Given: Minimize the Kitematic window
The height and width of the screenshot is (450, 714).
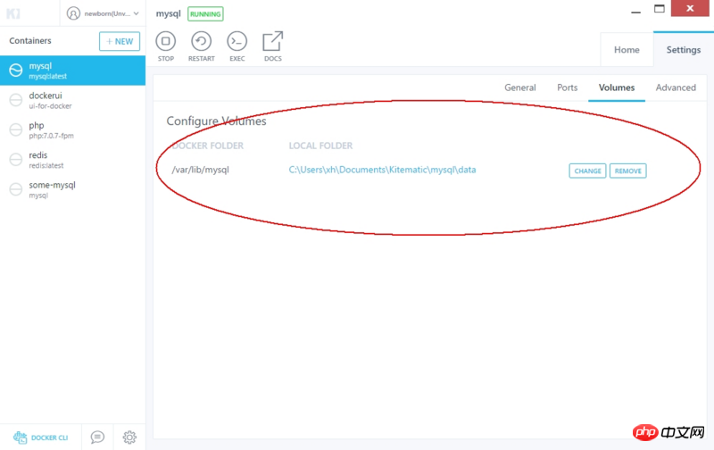Looking at the screenshot, I should (x=635, y=12).
